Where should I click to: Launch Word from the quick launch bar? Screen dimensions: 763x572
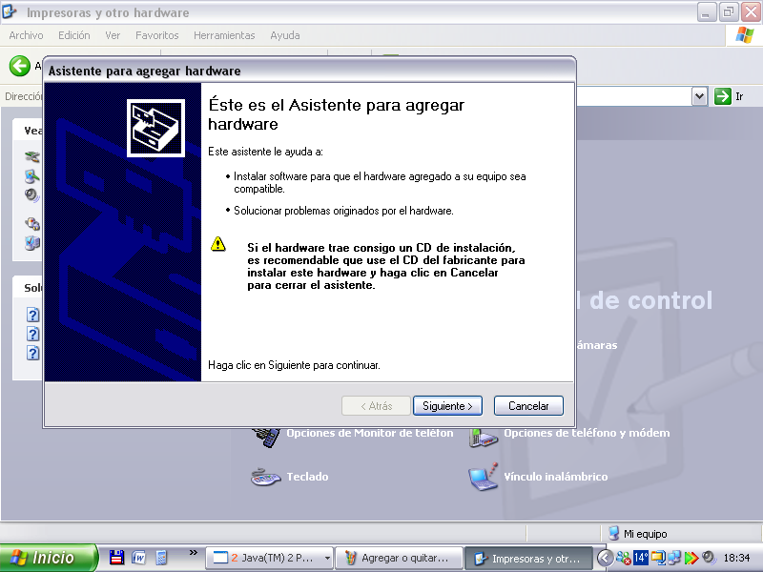[x=139, y=558]
